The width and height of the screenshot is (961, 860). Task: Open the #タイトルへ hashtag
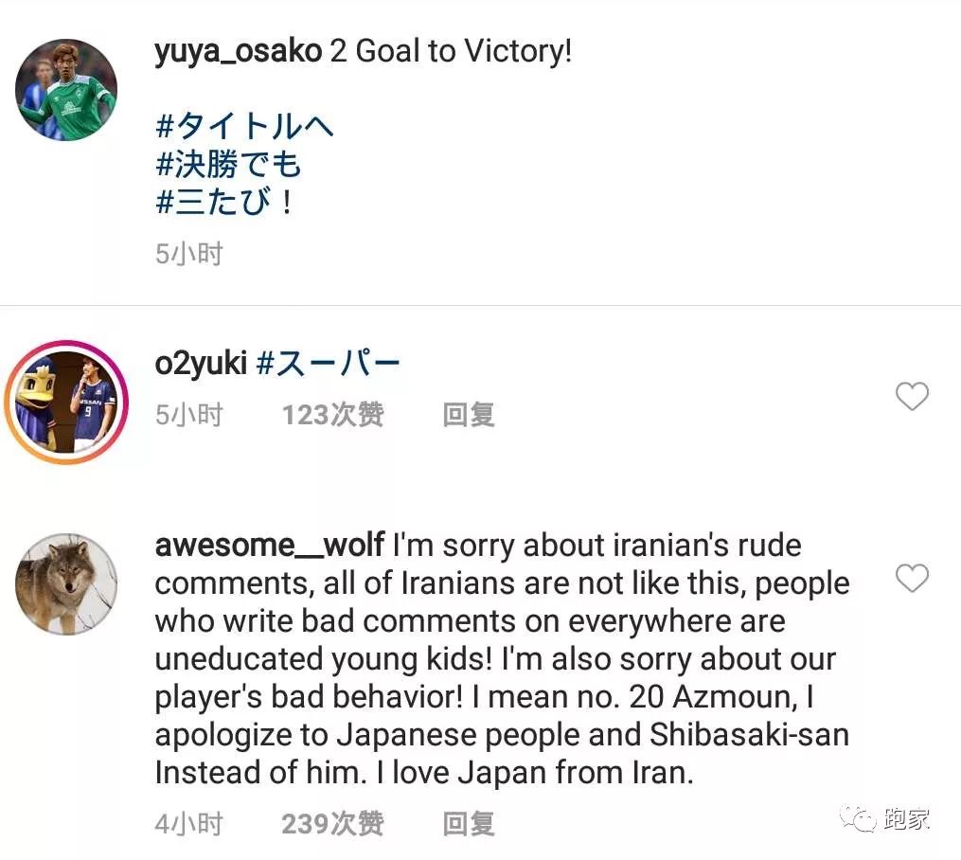point(244,127)
